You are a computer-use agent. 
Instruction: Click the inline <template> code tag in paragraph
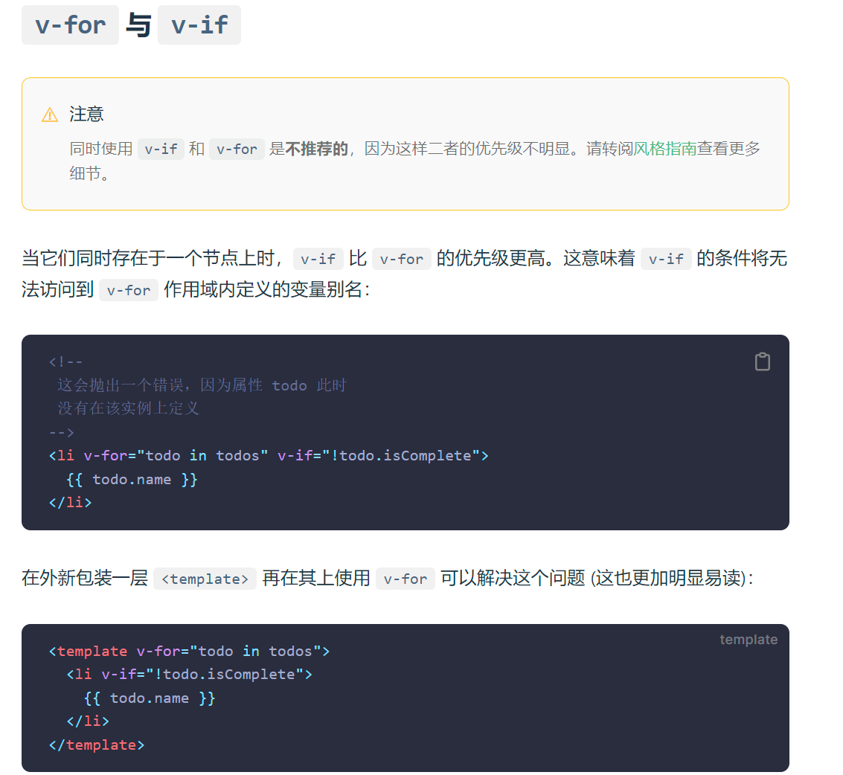[205, 579]
